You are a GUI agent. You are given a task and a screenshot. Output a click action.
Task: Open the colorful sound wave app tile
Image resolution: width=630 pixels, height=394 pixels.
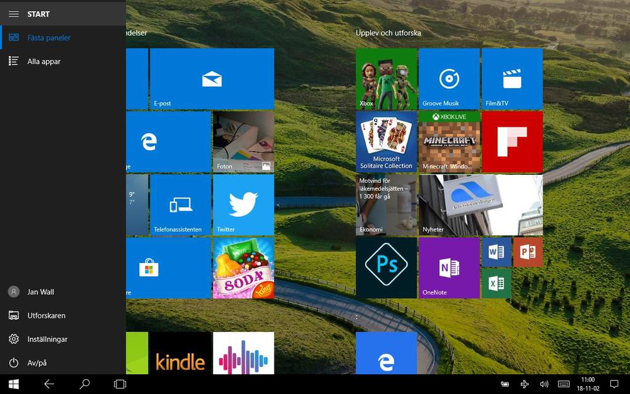point(244,353)
